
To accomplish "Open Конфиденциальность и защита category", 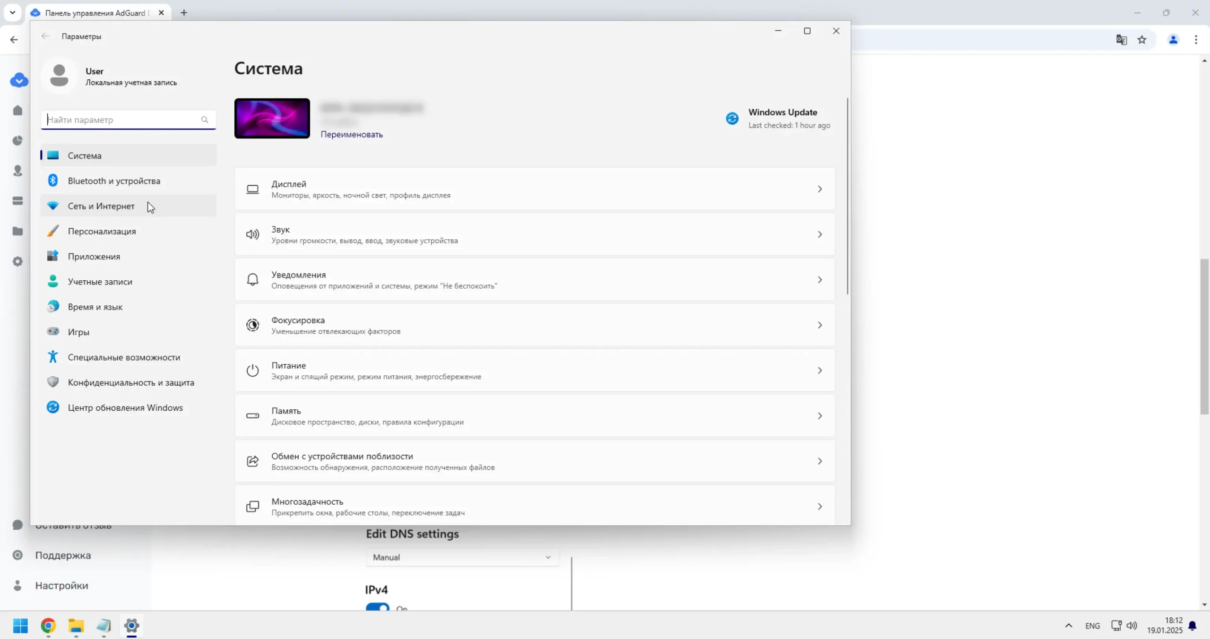I will tap(130, 382).
